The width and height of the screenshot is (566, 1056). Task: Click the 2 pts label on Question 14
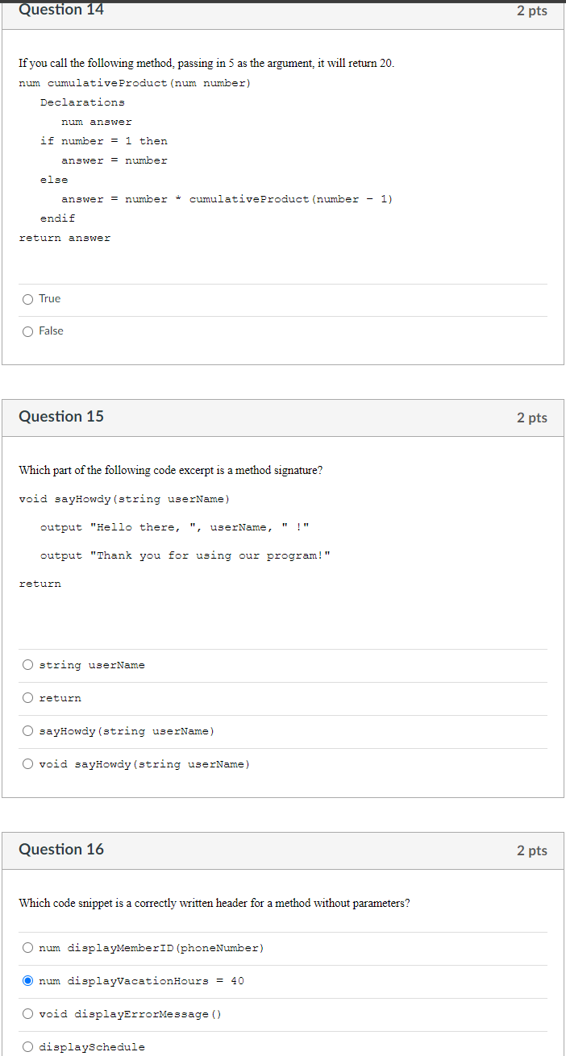tap(532, 10)
